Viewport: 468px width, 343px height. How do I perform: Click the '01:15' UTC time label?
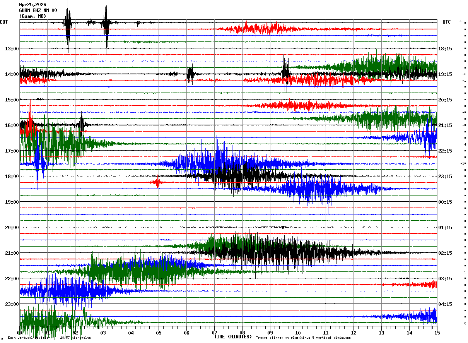click(x=445, y=228)
